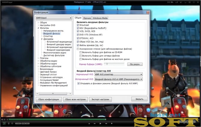Expand the Плагины tree node

point(38,58)
